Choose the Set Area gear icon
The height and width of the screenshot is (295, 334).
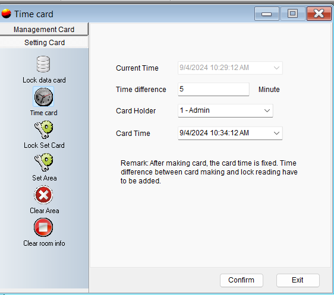tap(43, 162)
